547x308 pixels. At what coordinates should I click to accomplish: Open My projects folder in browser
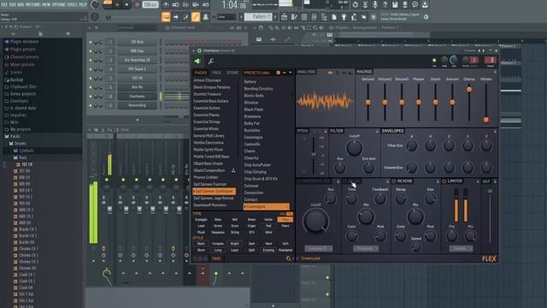[x=21, y=129]
